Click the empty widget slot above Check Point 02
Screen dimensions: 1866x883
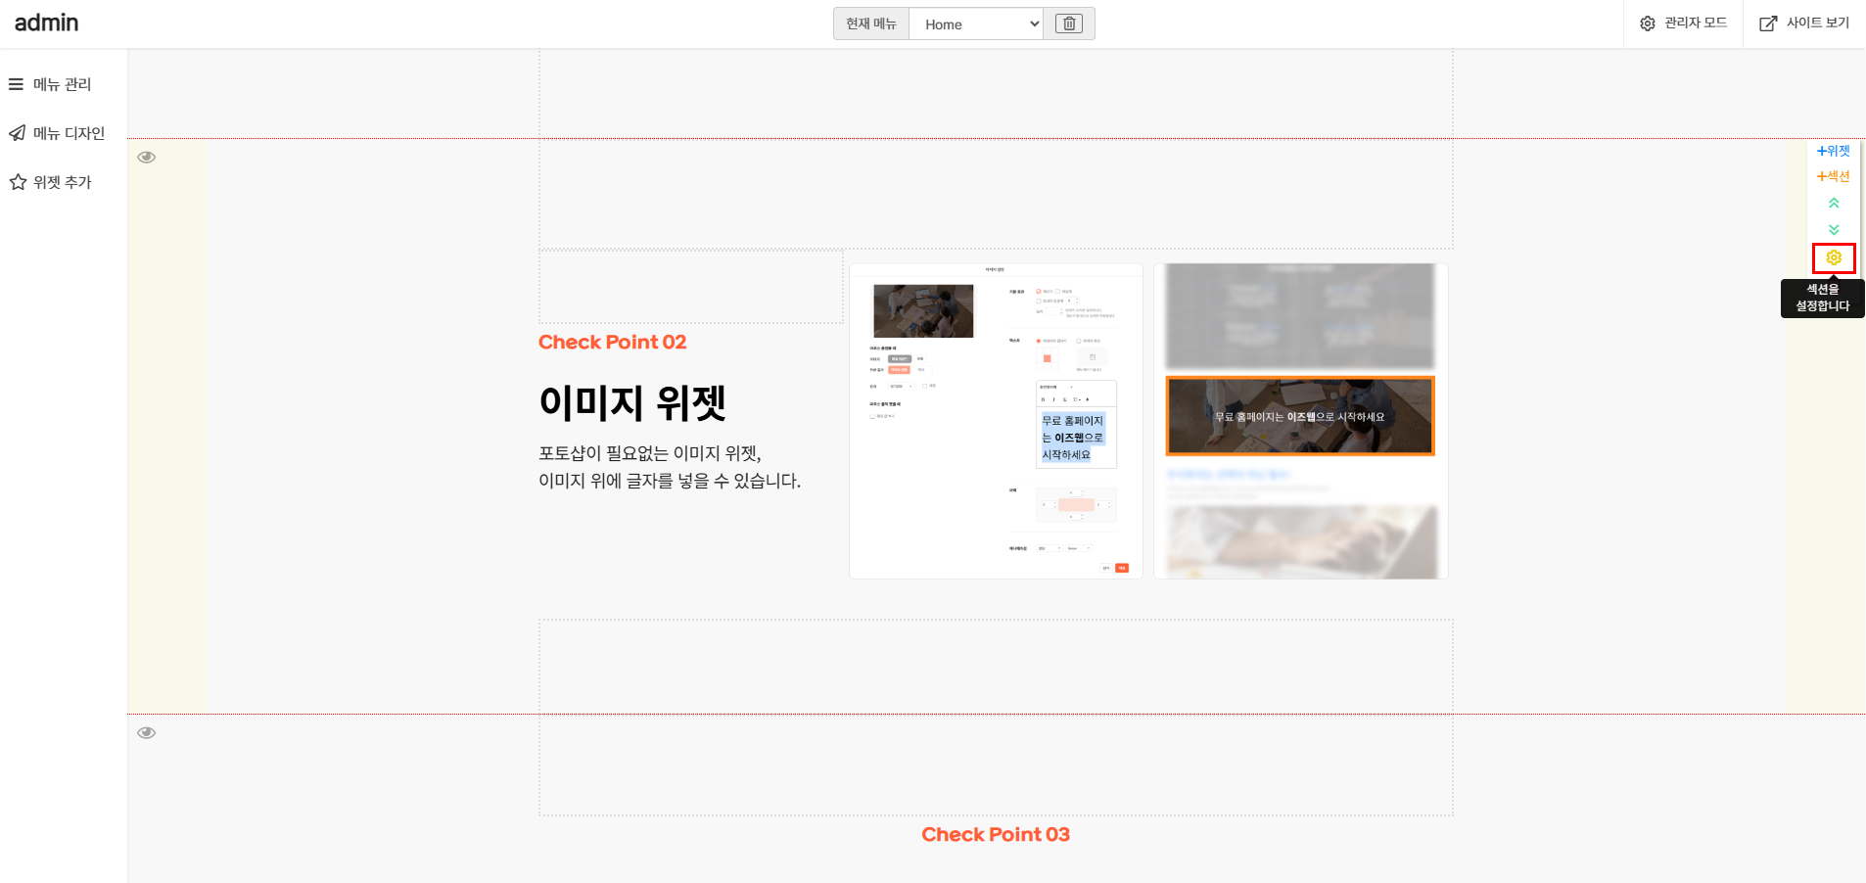click(691, 287)
